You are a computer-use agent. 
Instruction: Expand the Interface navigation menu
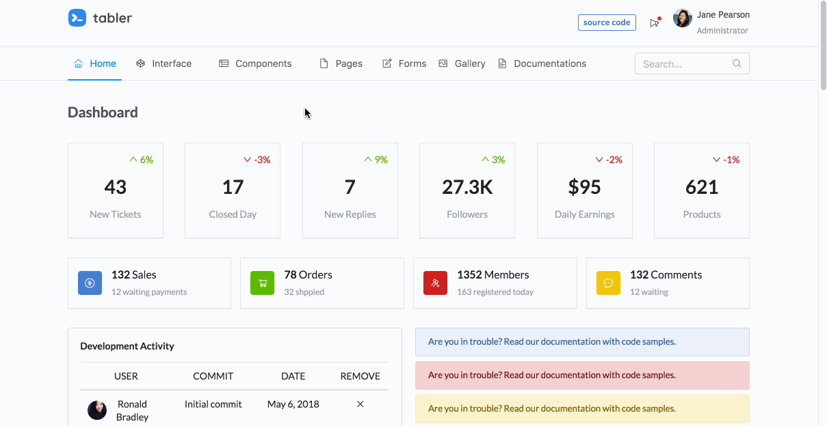(164, 63)
